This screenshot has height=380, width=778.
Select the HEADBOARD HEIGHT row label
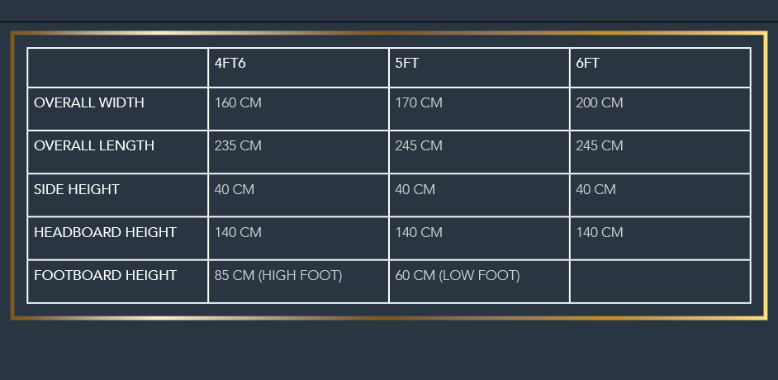105,233
